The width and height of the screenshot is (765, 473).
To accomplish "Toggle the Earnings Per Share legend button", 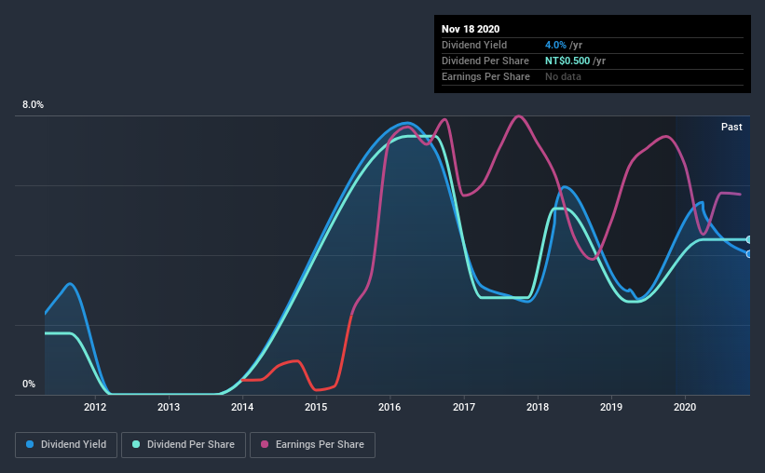I will point(312,445).
